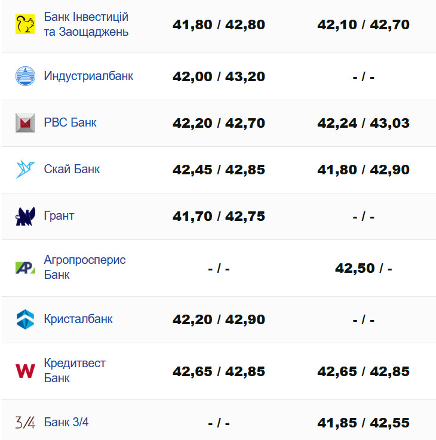Open Кредитвест Банк link
Screen dimensions: 436x440
click(75, 371)
